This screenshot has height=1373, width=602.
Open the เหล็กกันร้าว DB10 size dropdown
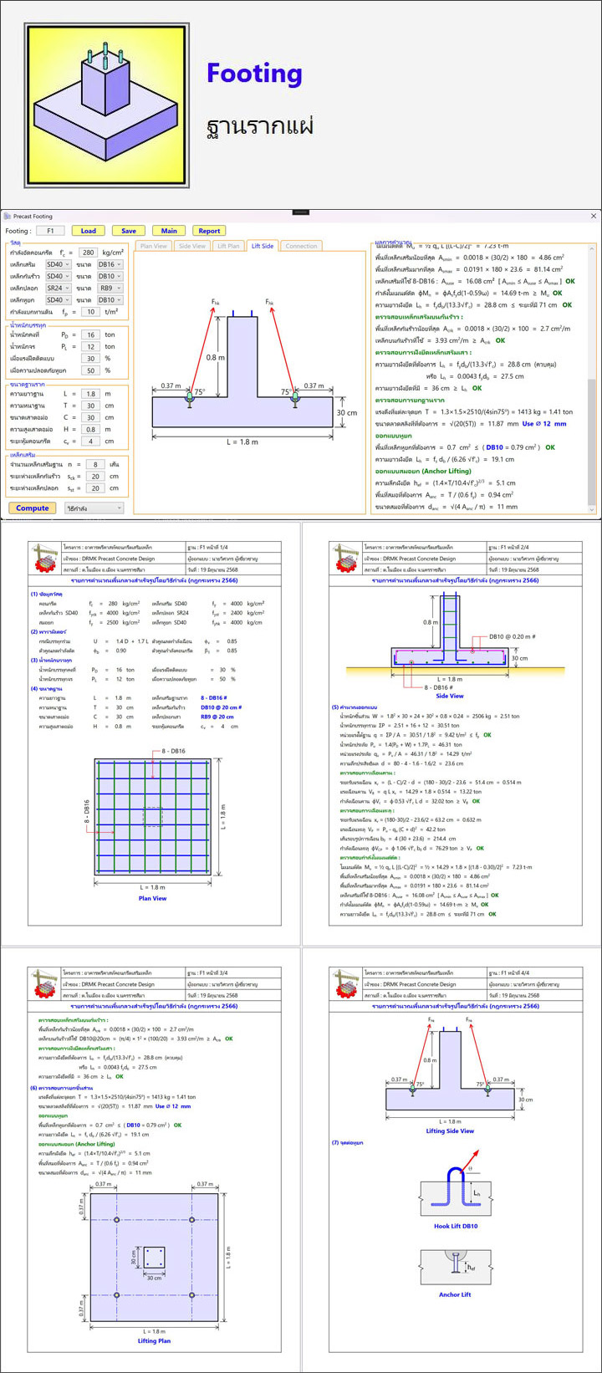(x=110, y=276)
